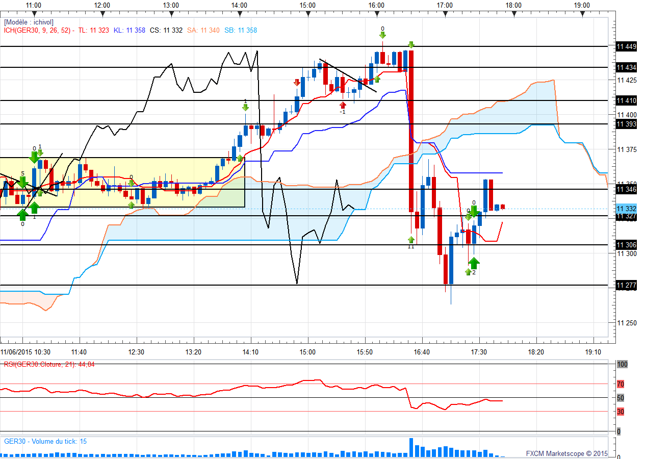Viewport: 645px width, 459px height.
Task: Select the 11 449 price level label
Action: coord(626,46)
